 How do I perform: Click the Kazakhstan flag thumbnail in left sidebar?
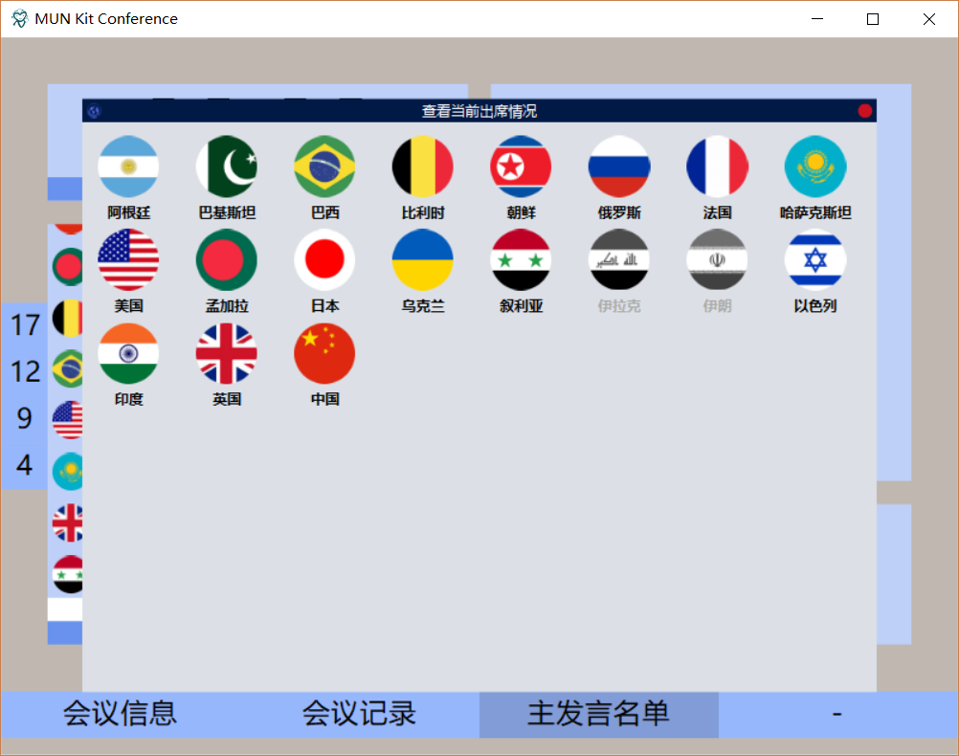click(x=67, y=471)
